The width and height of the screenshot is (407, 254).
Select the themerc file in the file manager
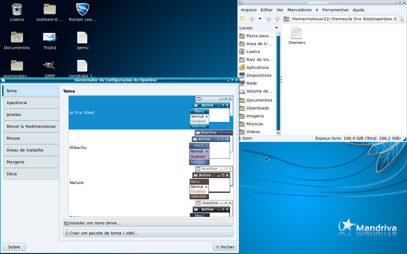[297, 36]
